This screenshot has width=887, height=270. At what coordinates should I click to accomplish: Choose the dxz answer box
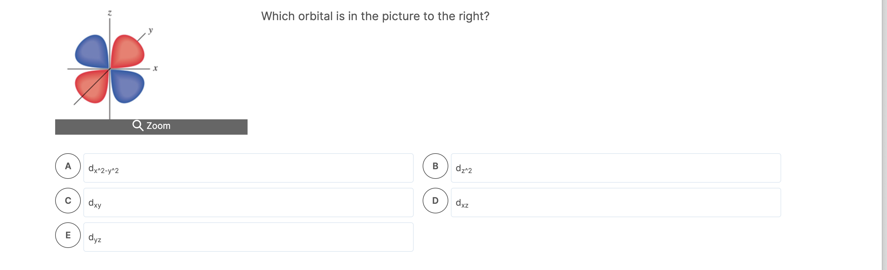tap(616, 203)
